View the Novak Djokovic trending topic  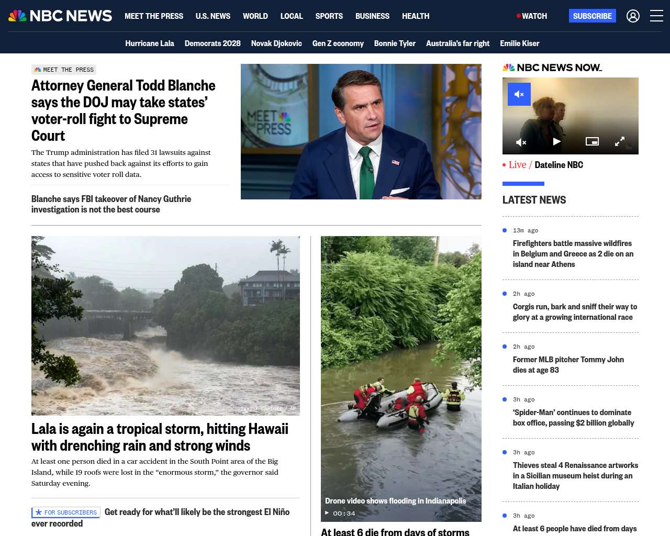pyautogui.click(x=276, y=43)
